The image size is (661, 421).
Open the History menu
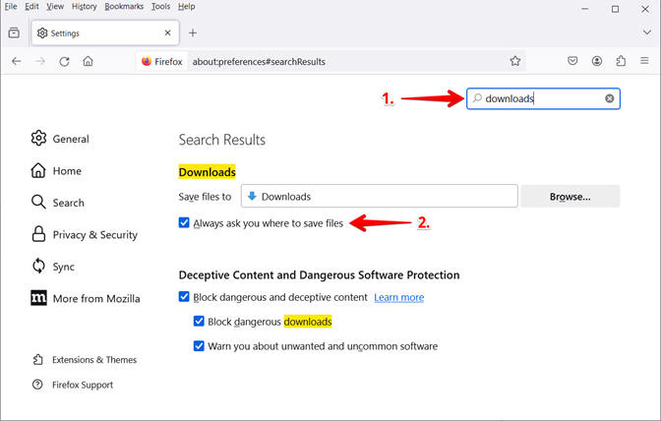pos(84,7)
